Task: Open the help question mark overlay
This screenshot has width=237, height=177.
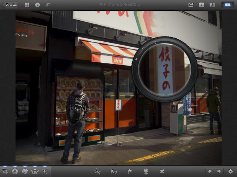Action: click(x=37, y=5)
